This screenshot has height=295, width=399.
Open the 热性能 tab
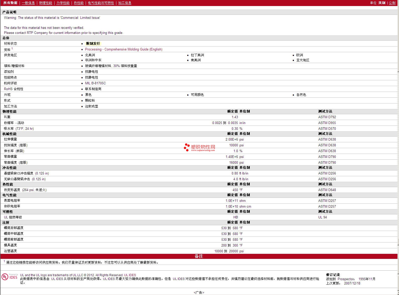pyautogui.click(x=79, y=3)
